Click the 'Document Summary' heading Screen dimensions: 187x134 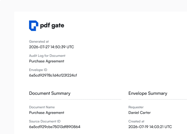(50, 93)
